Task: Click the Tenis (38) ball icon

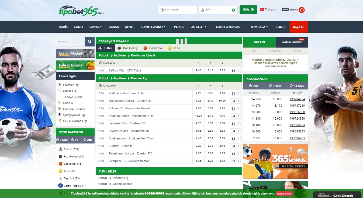Action: click(60, 171)
